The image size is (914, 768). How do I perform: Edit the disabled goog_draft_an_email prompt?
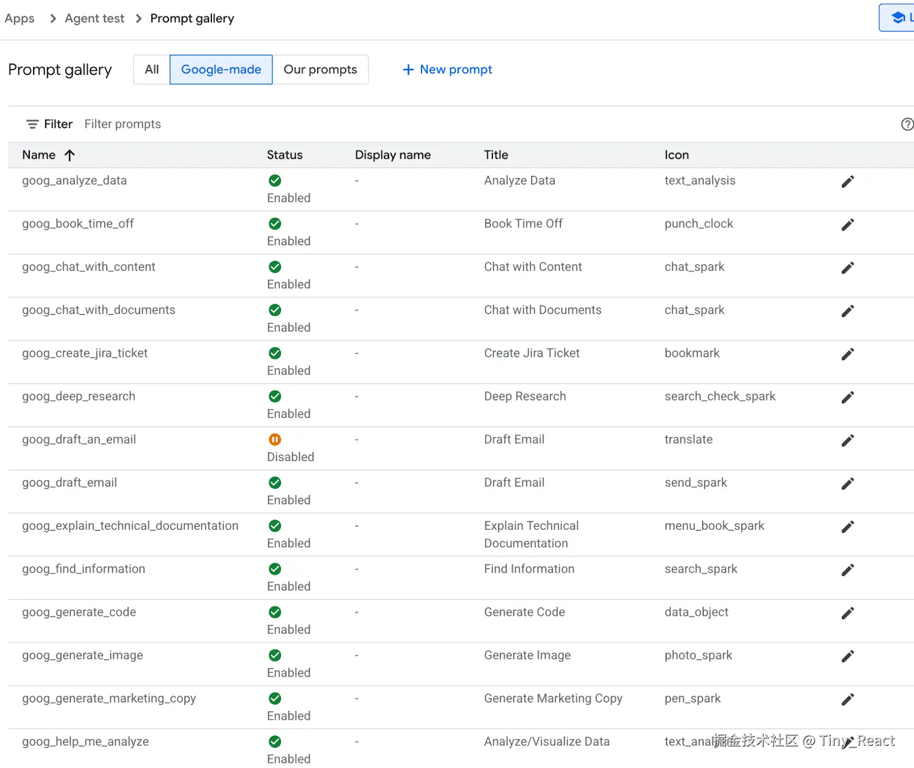pos(848,440)
